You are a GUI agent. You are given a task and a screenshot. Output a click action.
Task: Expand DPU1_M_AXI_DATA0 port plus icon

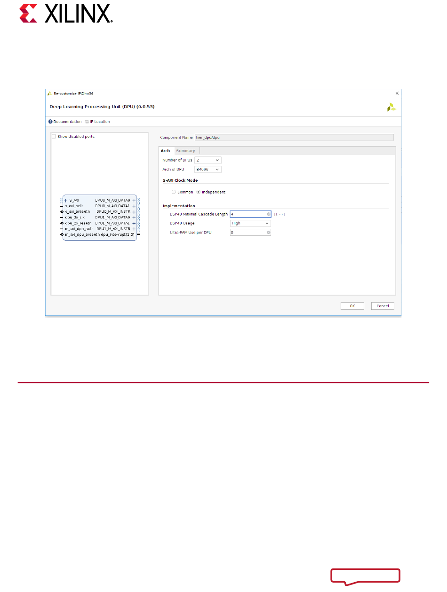coord(134,218)
